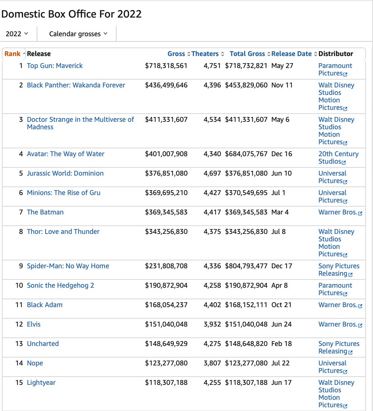
Task: Select release date Feb 18
Action: click(x=281, y=344)
